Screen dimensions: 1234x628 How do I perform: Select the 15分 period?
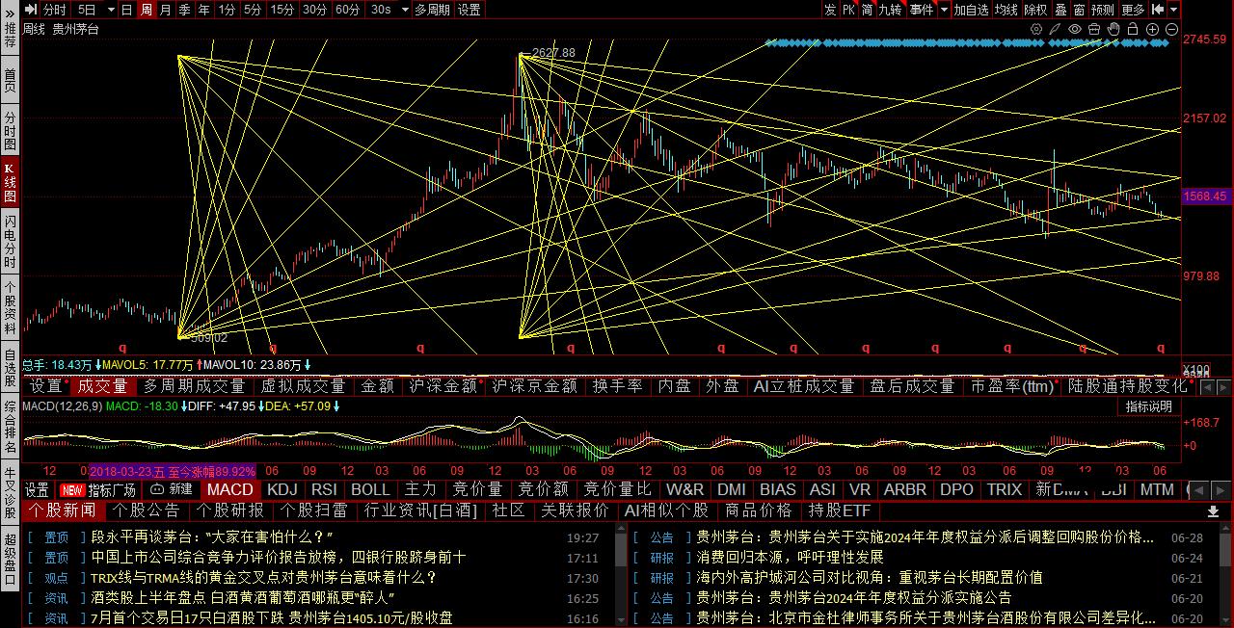(x=282, y=9)
